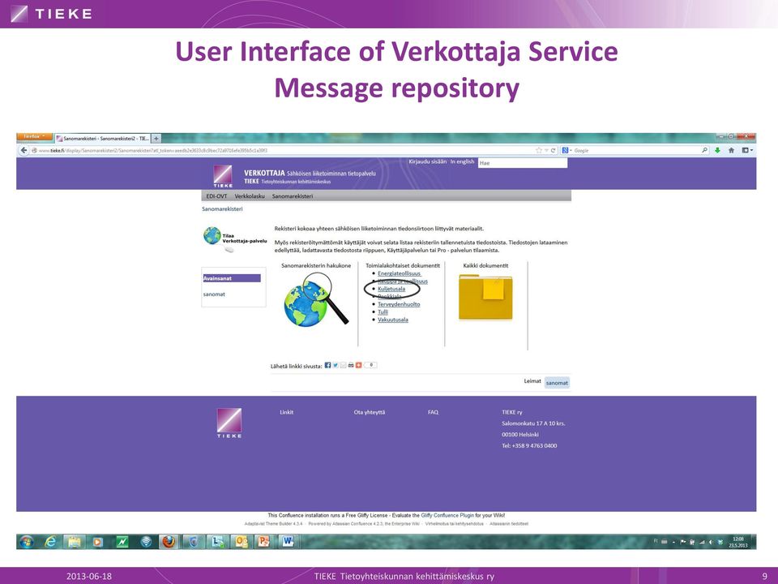Open the Terveydenhuolto documents link
This screenshot has width=778, height=584.
click(399, 304)
